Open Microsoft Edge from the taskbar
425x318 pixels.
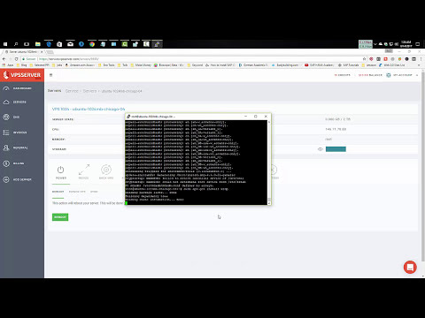point(49,44)
